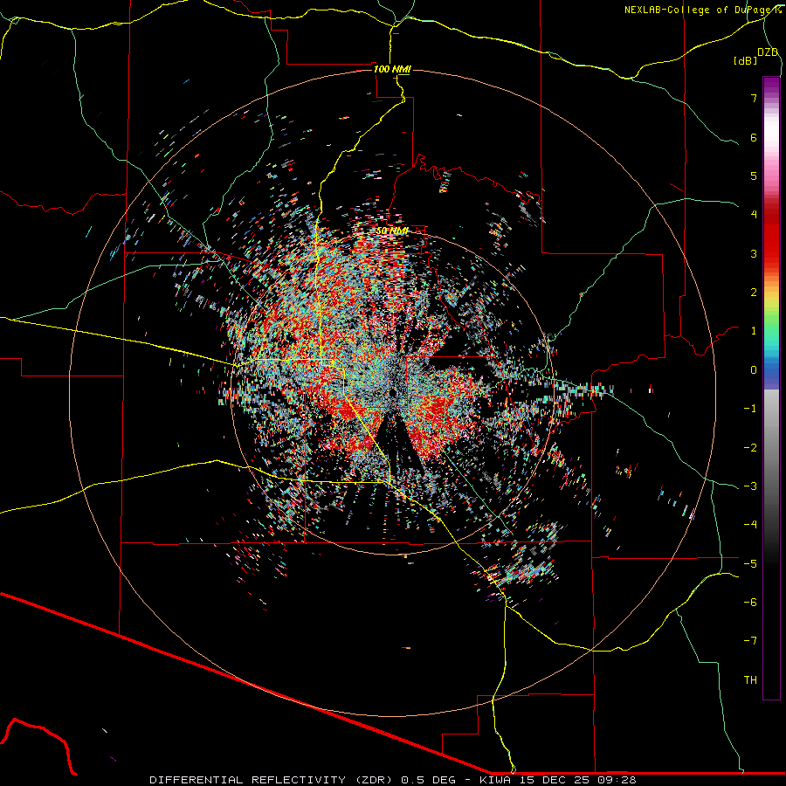Click the NEXLAB-College of DuPage label
This screenshot has width=786, height=786.
tap(702, 10)
